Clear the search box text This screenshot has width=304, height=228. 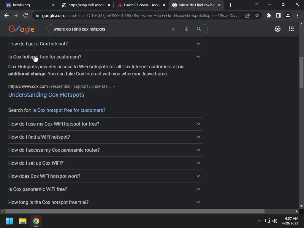pos(173,29)
